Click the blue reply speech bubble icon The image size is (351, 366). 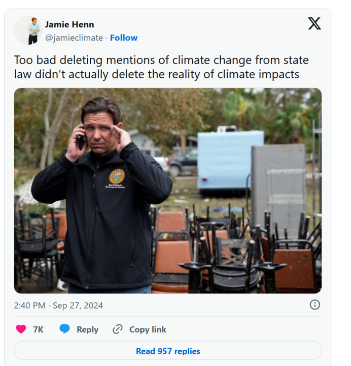point(64,329)
